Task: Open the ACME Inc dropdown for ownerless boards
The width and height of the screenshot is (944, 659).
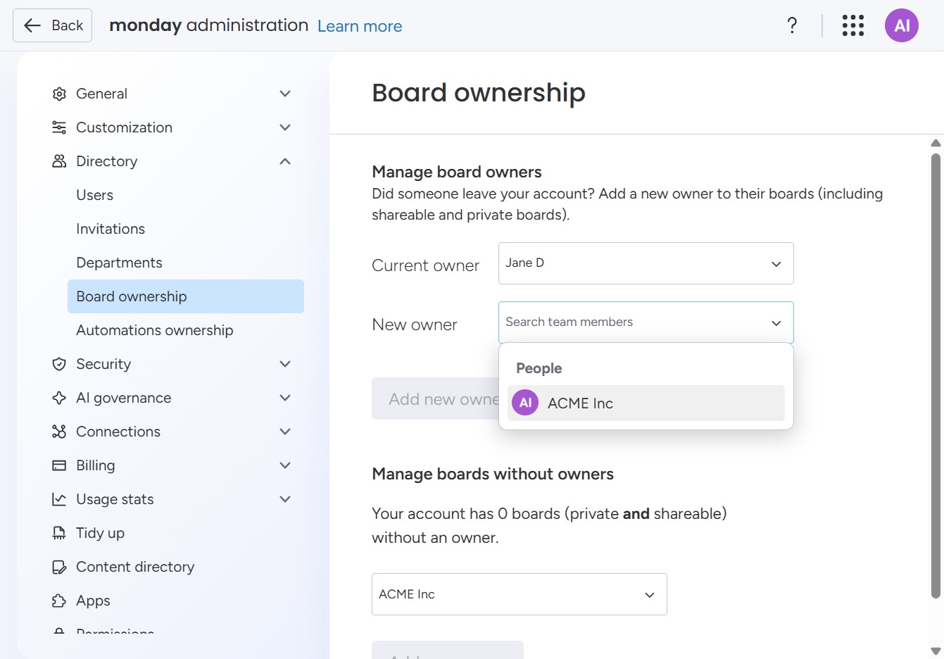Action: tap(519, 594)
